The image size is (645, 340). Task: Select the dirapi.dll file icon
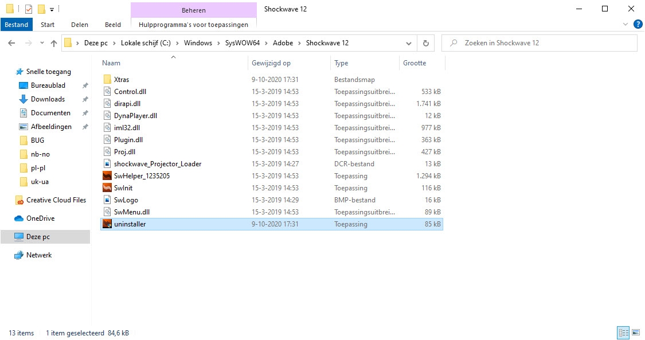(x=107, y=104)
